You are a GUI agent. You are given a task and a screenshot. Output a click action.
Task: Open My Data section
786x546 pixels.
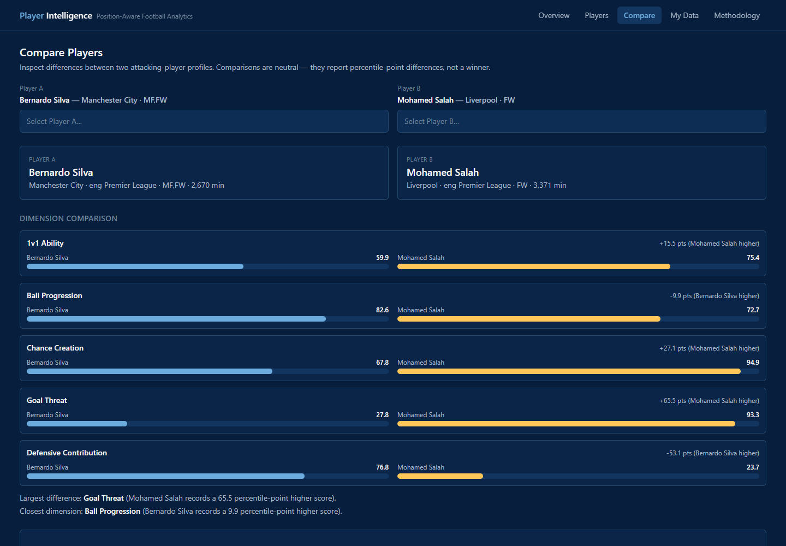click(684, 15)
